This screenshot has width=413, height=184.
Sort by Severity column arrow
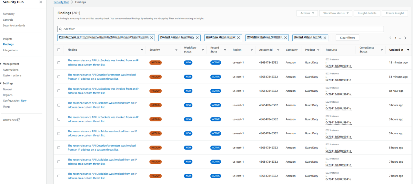tap(176, 50)
